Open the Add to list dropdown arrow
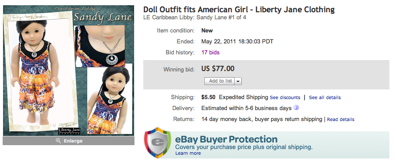 pos(238,81)
